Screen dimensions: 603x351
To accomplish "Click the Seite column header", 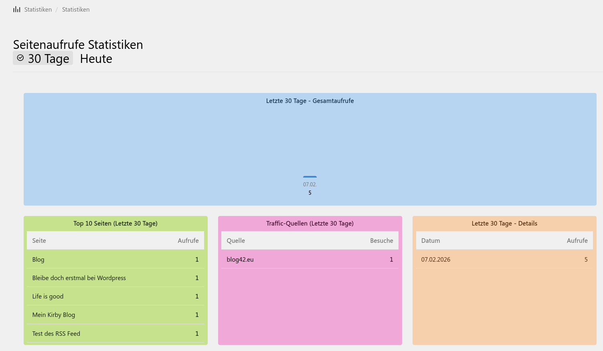I will 39,241.
